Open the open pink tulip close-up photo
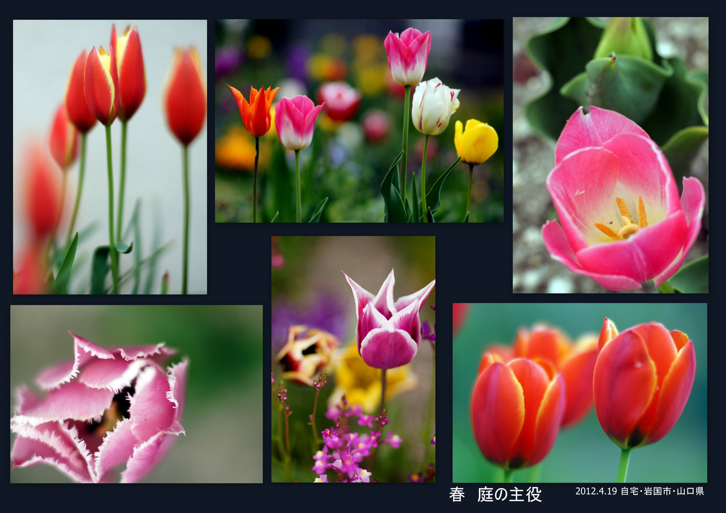Image resolution: width=726 pixels, height=513 pixels. pos(610,155)
